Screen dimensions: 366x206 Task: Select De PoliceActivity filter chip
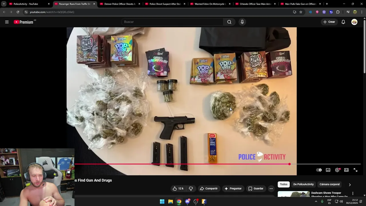point(303,184)
